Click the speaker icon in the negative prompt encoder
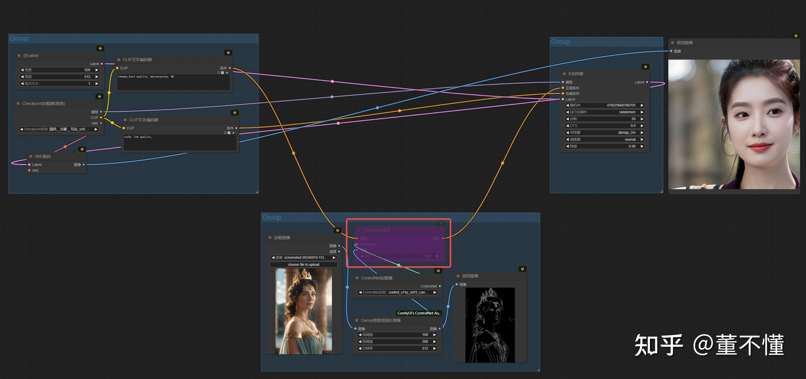 click(234, 133)
